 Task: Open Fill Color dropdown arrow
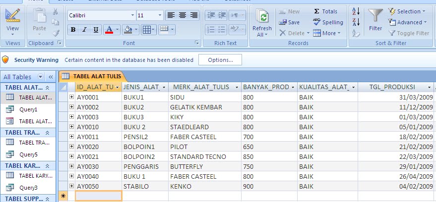coord(136,30)
